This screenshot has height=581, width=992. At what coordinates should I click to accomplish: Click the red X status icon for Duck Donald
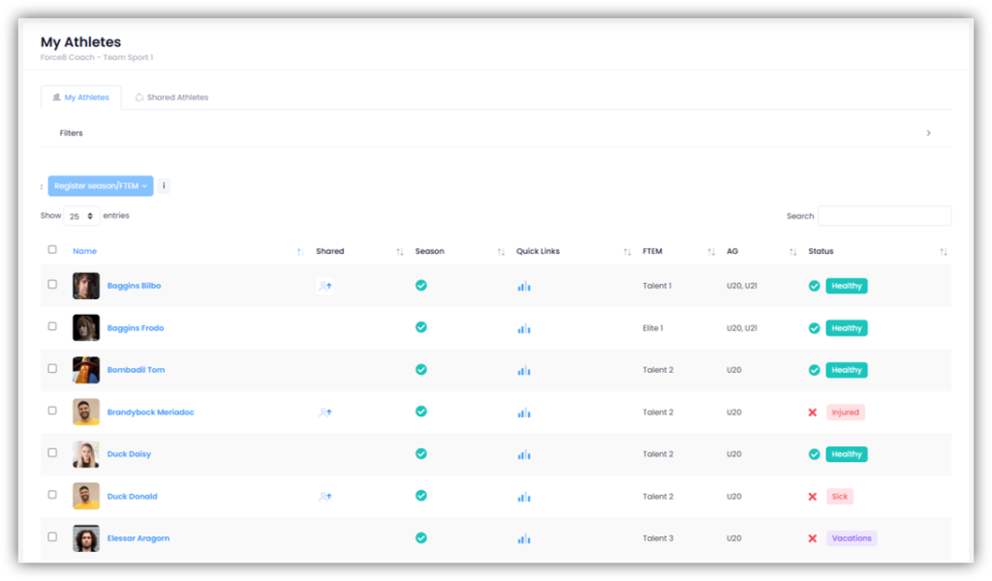[813, 497]
